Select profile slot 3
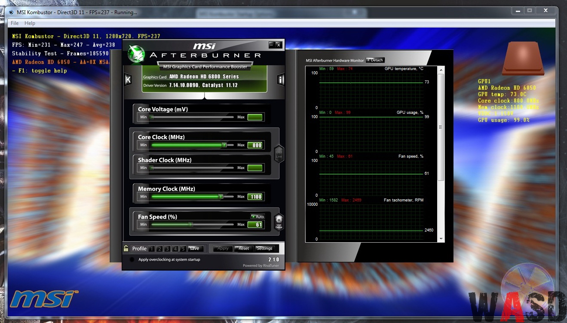 [167, 249]
